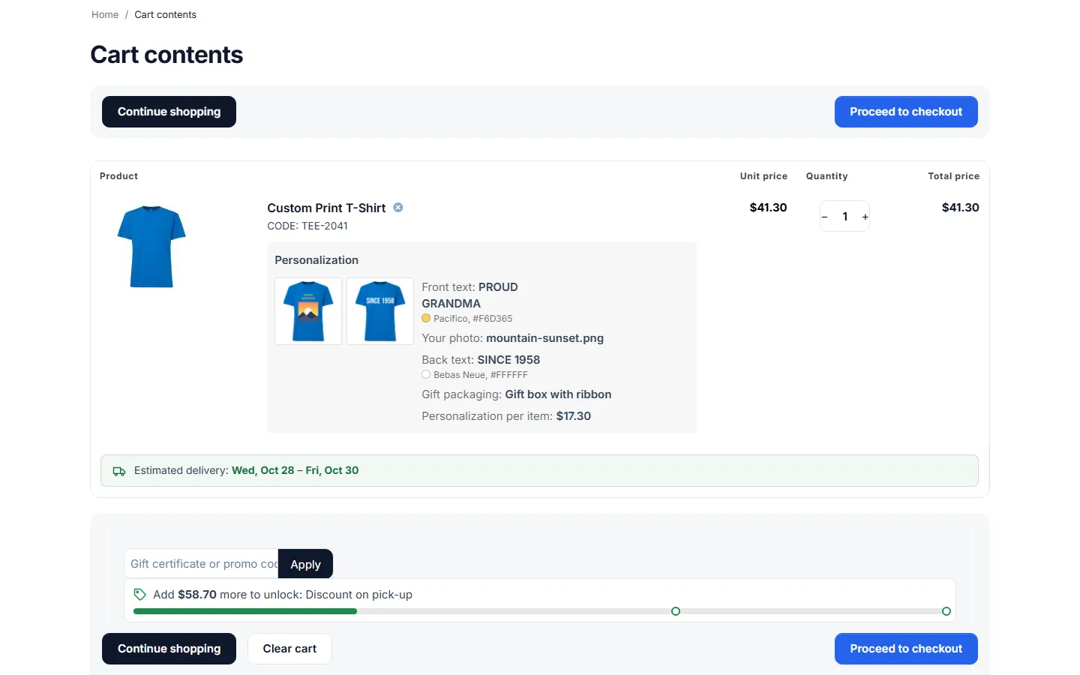Click the main blue T-shirt product image

pos(151,246)
